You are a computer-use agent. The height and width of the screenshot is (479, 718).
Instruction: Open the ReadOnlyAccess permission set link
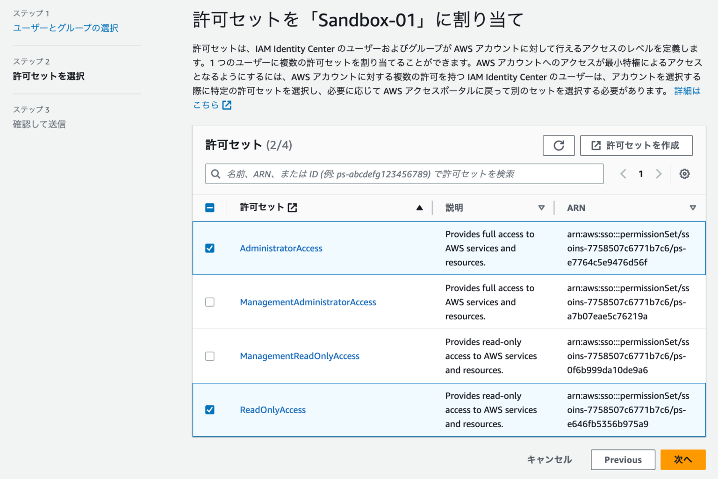[273, 410]
